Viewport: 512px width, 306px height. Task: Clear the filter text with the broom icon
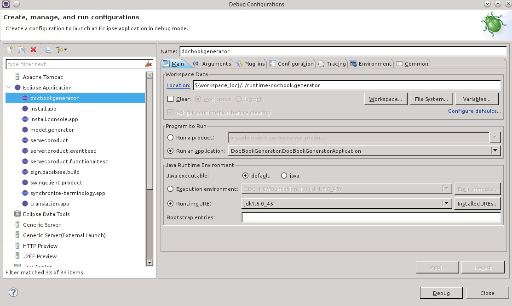coord(148,64)
